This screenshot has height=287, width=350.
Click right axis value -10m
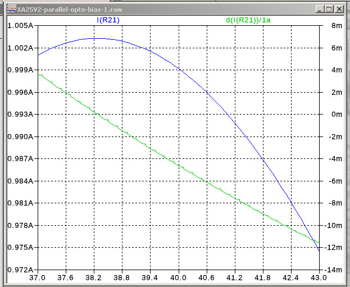[x=333, y=225]
